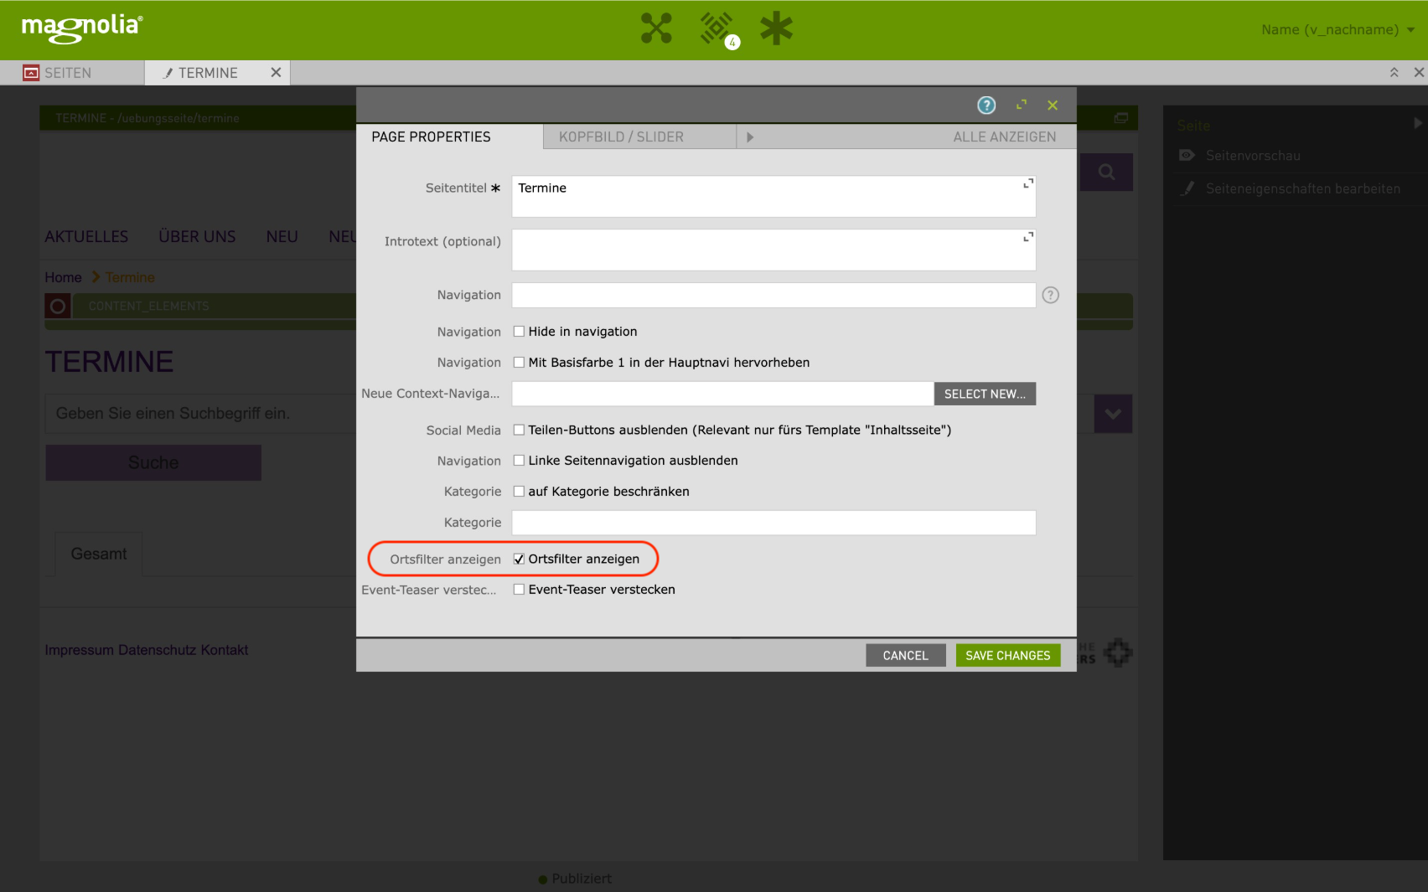Show help for the Navigation field
Screen dimensions: 1428x892
coord(1050,295)
